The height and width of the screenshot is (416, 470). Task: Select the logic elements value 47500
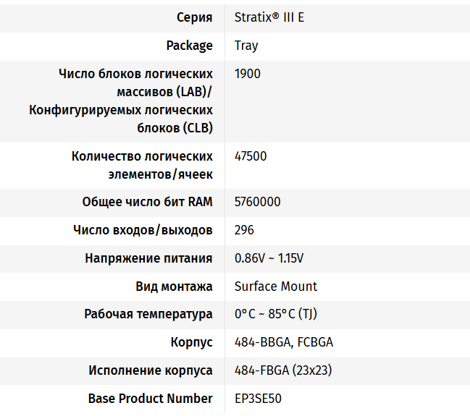click(251, 156)
